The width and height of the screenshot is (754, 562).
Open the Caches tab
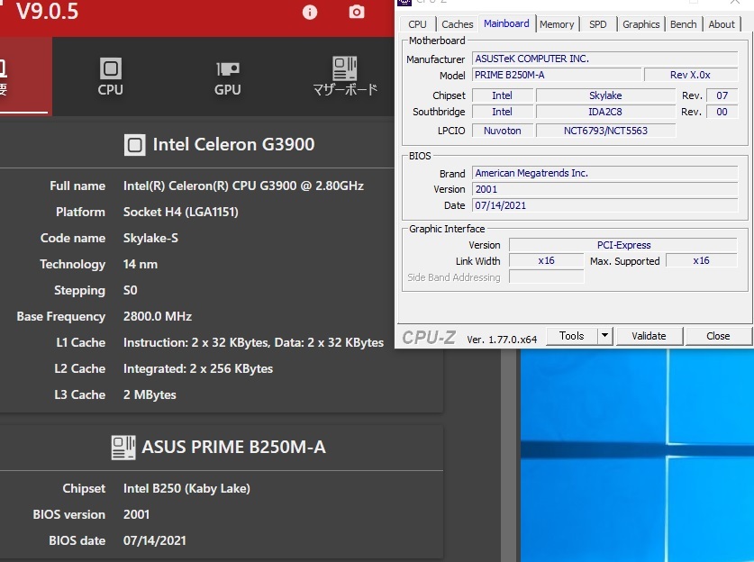pyautogui.click(x=458, y=24)
